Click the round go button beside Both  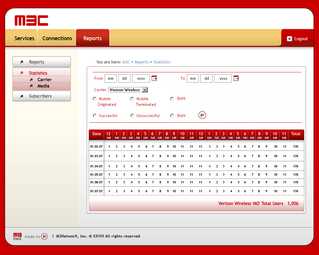pos(202,115)
